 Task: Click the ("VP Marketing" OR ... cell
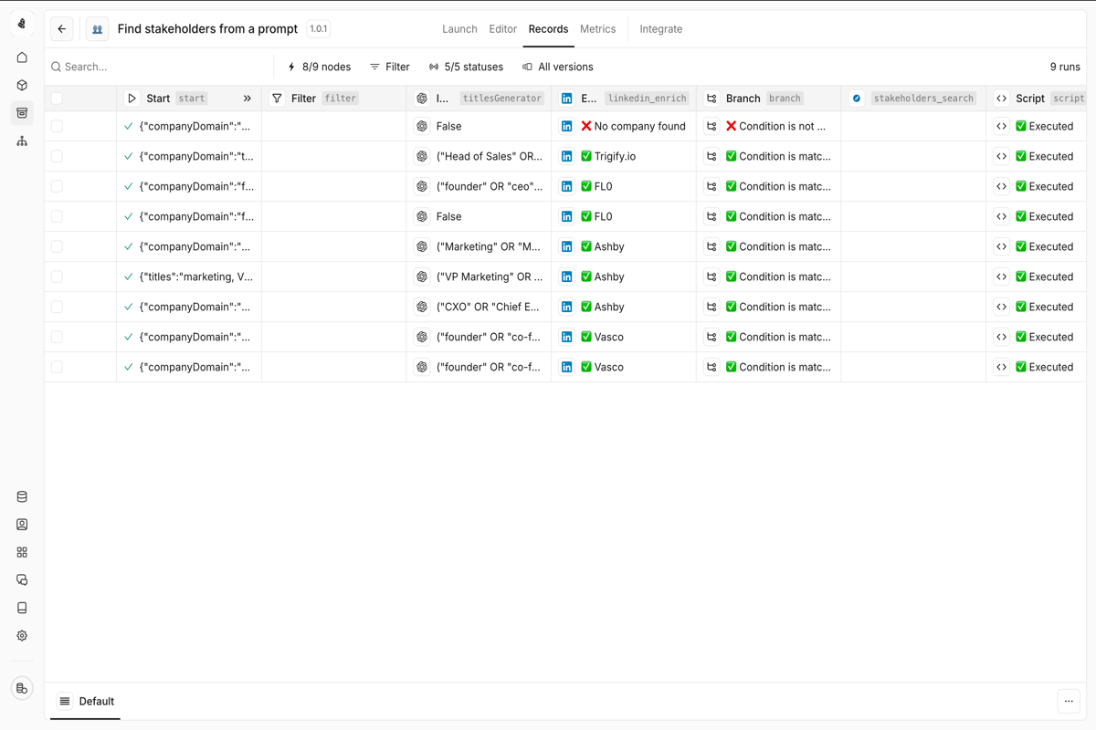[x=479, y=276]
